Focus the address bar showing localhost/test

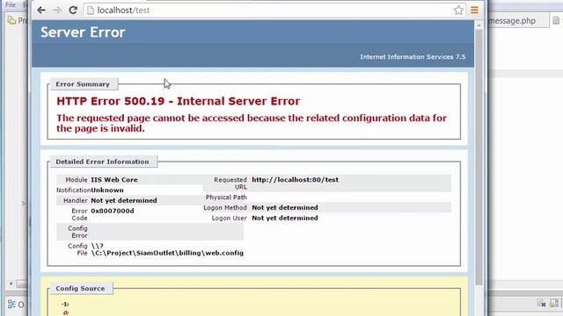[x=274, y=10]
